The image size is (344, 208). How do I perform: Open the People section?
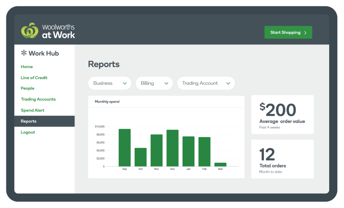(28, 88)
